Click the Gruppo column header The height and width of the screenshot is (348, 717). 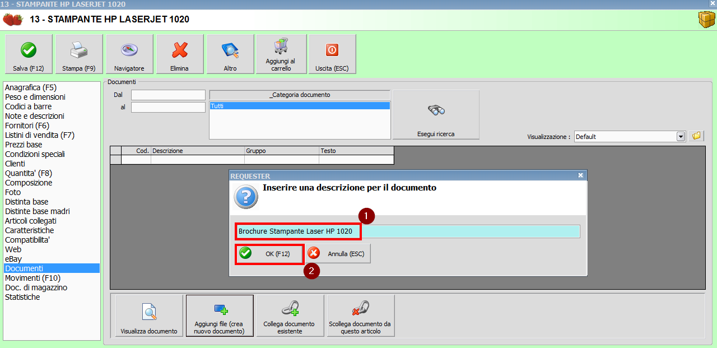tap(282, 151)
